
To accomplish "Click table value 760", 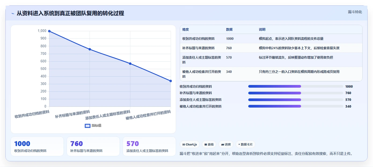I will 229,48.
